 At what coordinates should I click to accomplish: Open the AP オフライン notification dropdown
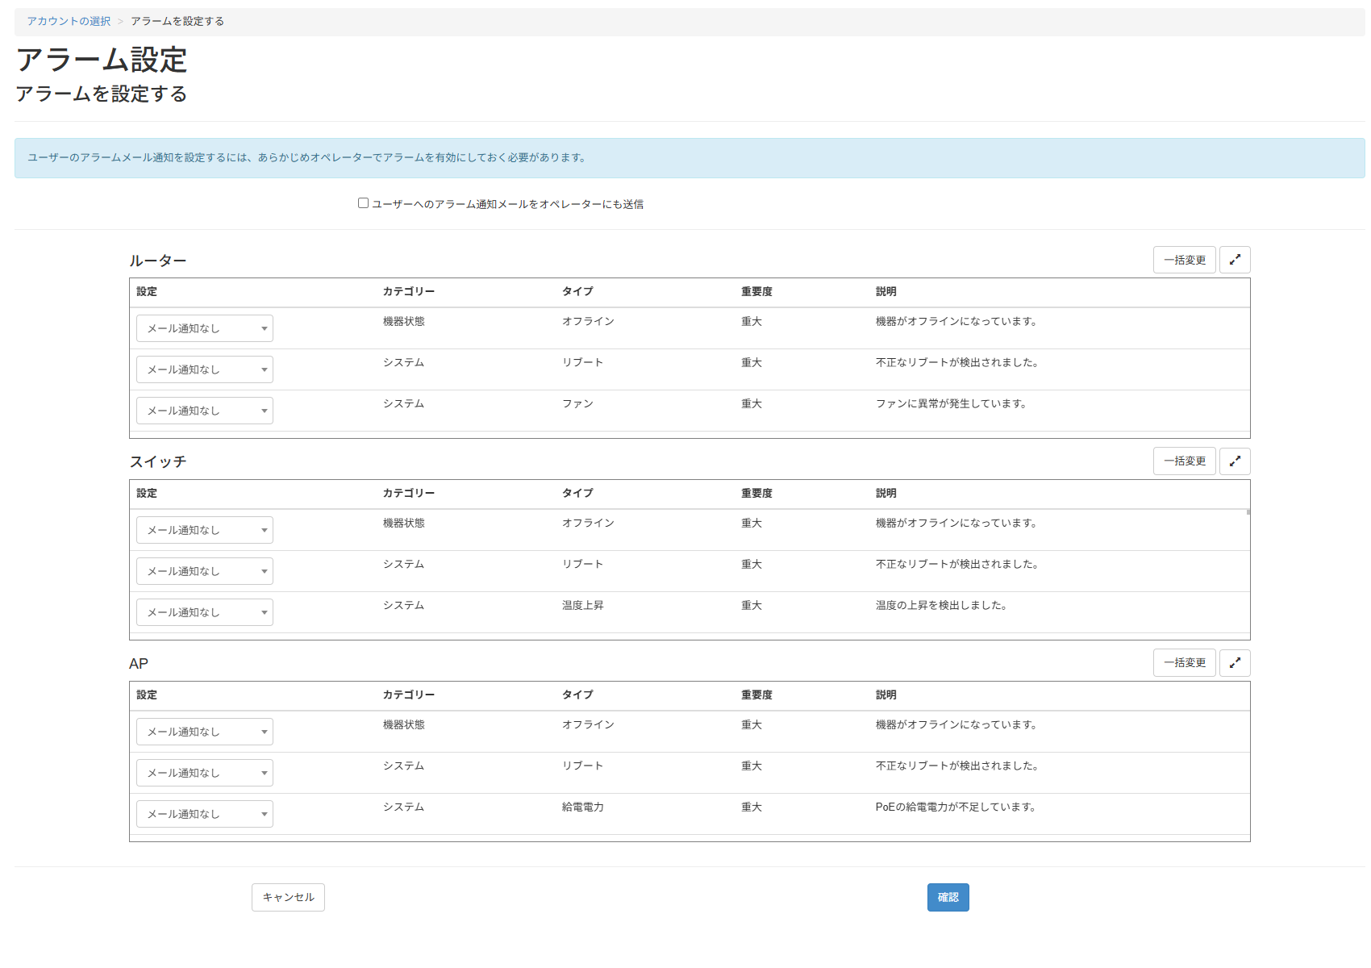[x=204, y=732]
